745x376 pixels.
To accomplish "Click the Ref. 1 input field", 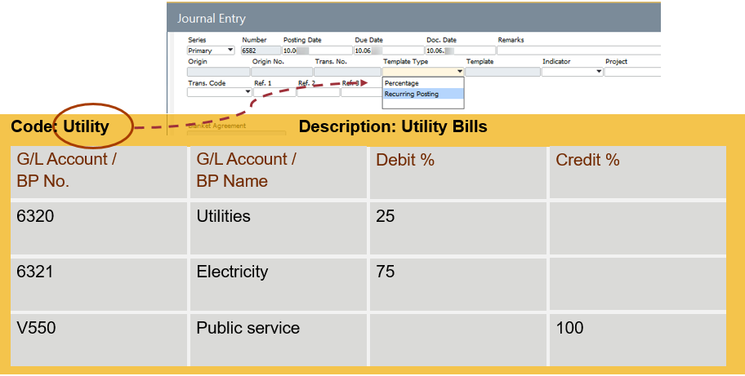I will point(274,92).
